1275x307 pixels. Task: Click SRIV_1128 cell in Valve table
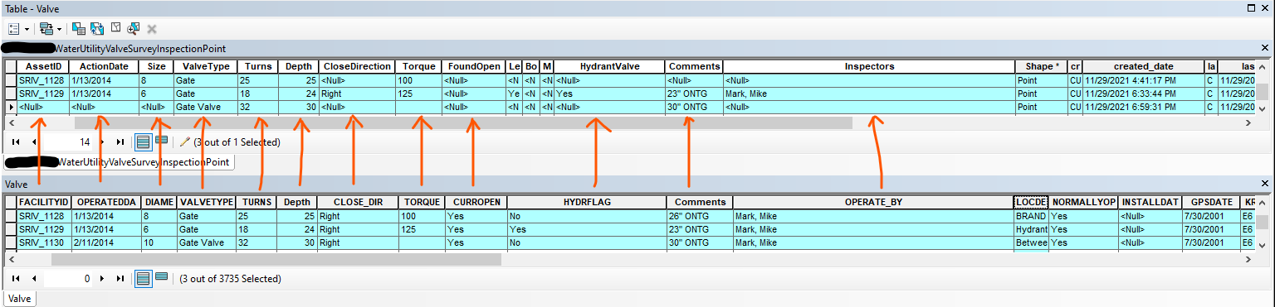(x=44, y=216)
